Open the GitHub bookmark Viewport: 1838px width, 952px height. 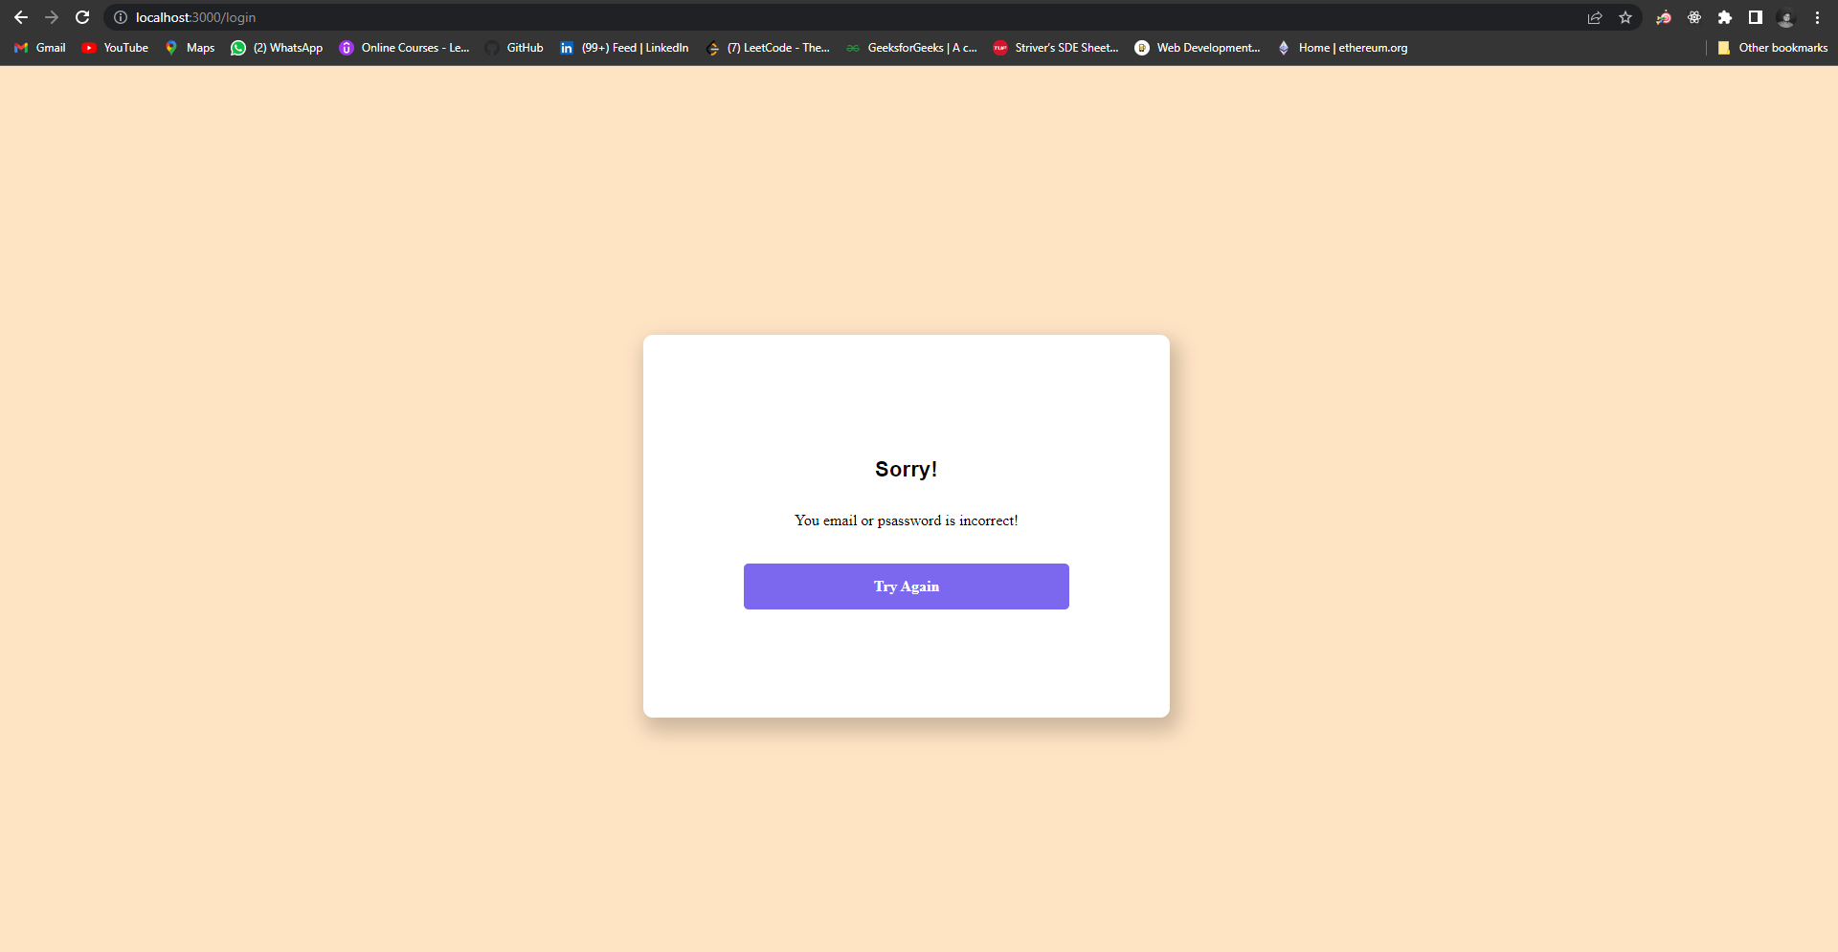point(515,47)
